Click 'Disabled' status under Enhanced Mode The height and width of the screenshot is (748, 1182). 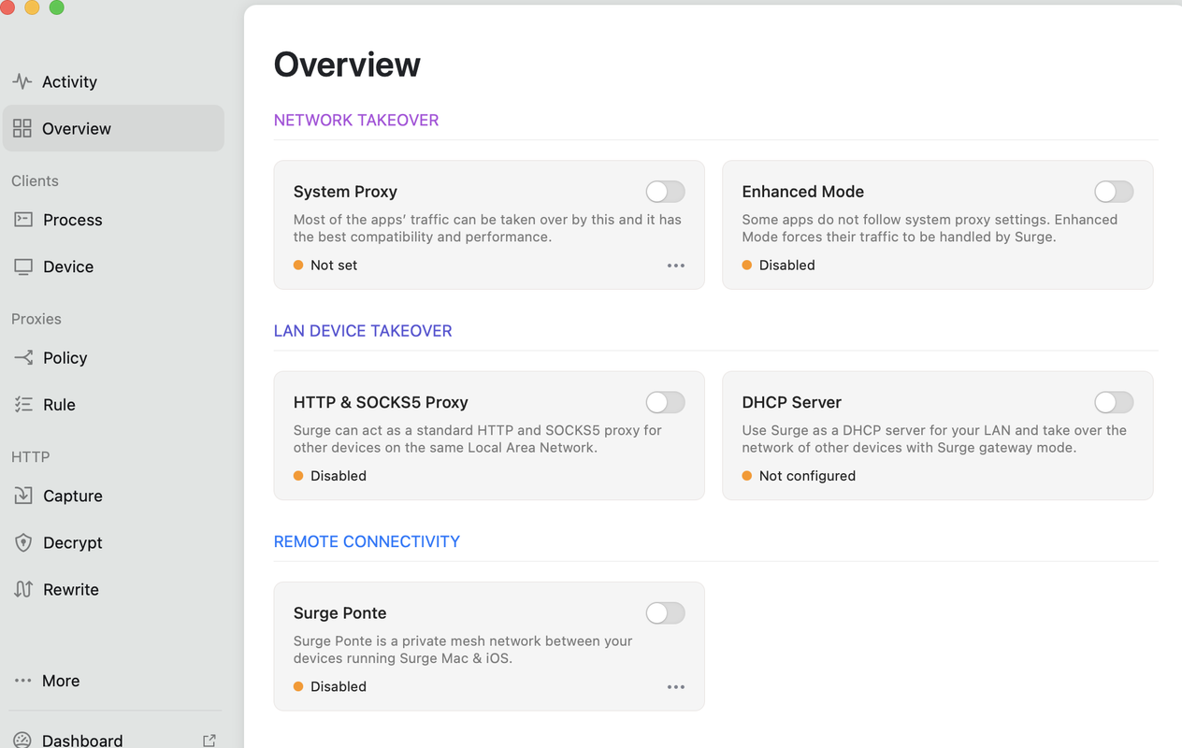(x=786, y=266)
